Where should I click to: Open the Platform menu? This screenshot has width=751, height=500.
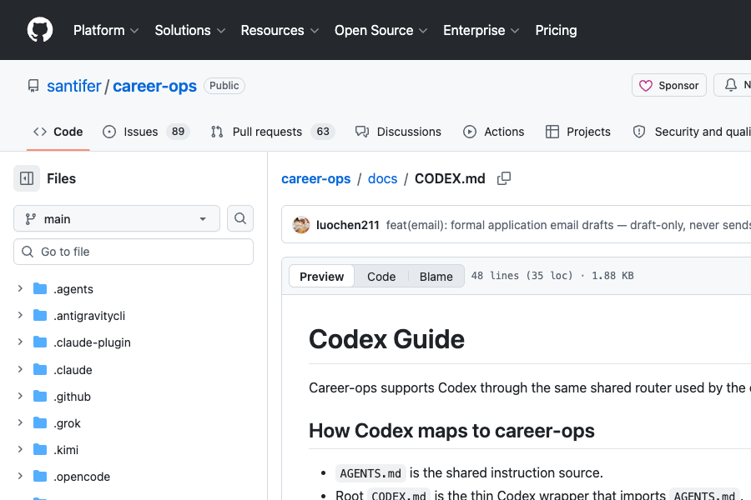(x=106, y=30)
